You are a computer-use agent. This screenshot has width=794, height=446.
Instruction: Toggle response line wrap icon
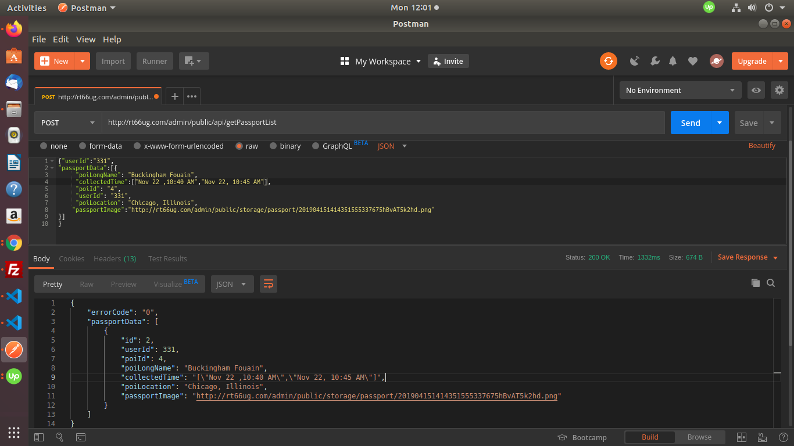coord(268,284)
